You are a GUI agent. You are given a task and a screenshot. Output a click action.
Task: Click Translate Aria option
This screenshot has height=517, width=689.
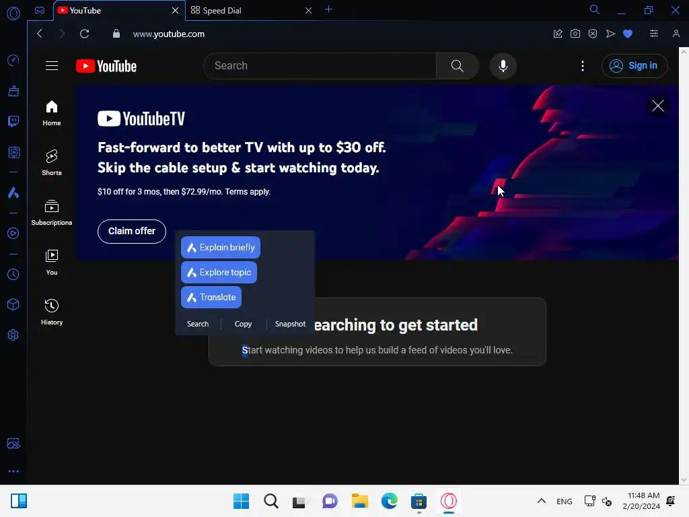(x=211, y=297)
